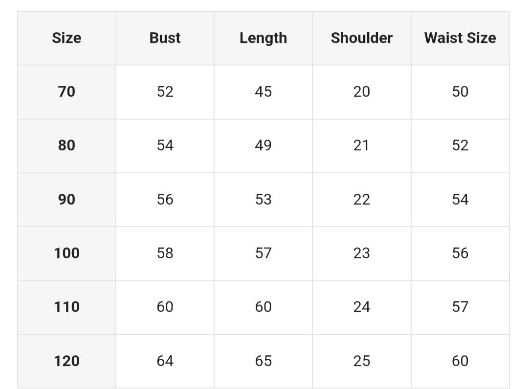Select the Waist Size value for size 100
The height and width of the screenshot is (389, 528).
coord(460,253)
